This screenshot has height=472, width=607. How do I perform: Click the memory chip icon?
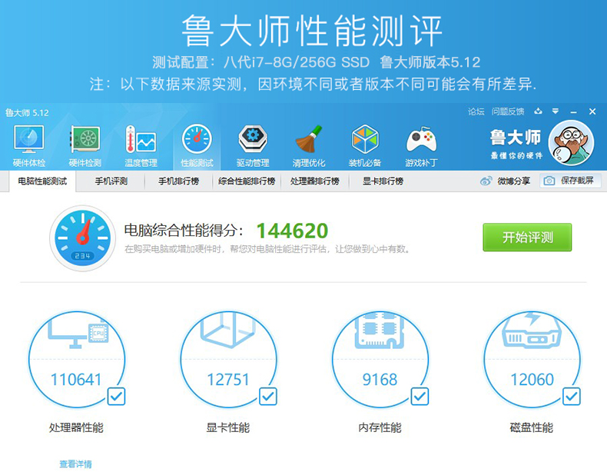coord(380,330)
